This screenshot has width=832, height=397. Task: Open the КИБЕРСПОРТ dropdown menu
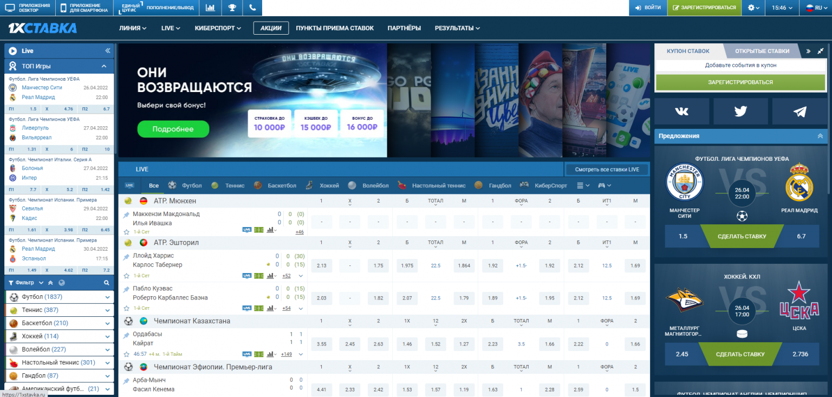pos(217,28)
